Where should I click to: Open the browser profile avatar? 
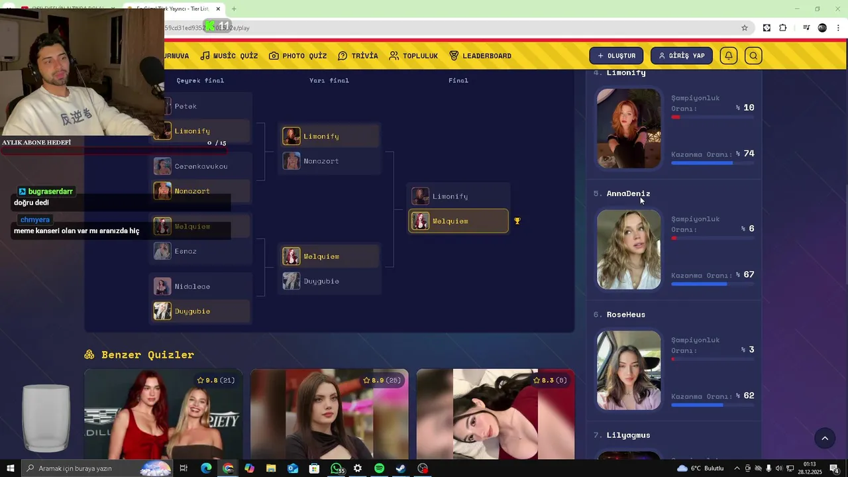822,28
